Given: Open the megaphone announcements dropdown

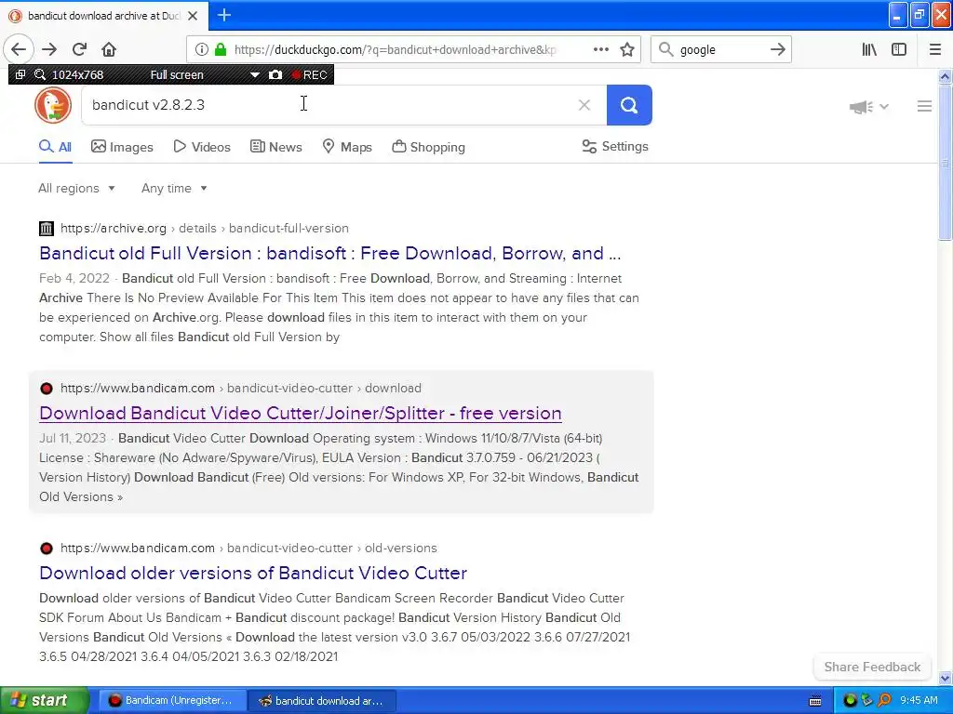Looking at the screenshot, I should (868, 107).
